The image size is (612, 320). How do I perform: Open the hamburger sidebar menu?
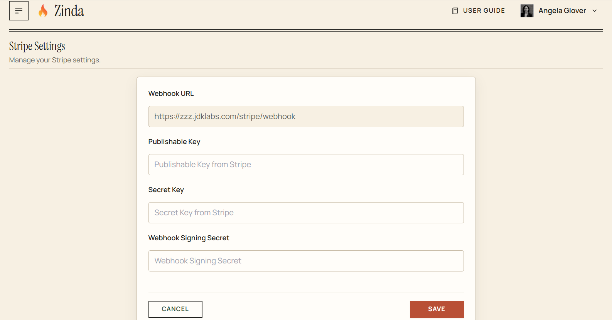[x=19, y=11]
